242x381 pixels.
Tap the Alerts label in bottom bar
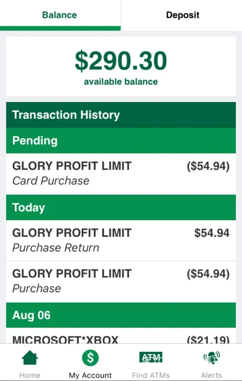point(211,375)
